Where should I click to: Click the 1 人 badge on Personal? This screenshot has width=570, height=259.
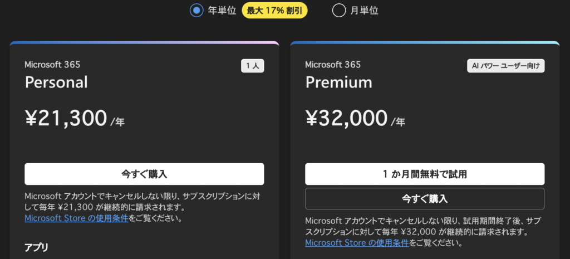click(x=252, y=66)
